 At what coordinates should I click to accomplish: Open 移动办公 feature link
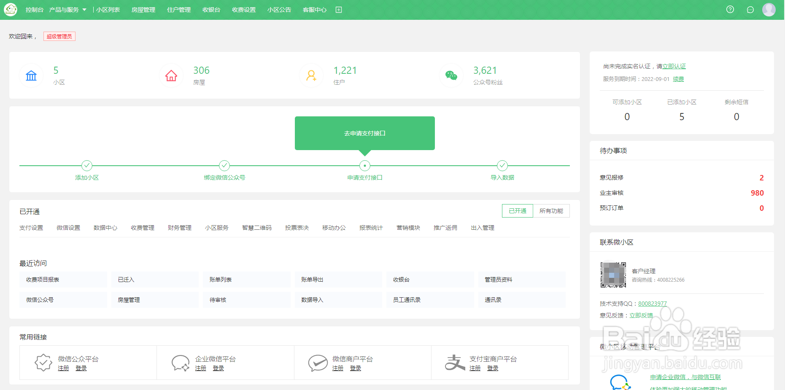pyautogui.click(x=334, y=228)
